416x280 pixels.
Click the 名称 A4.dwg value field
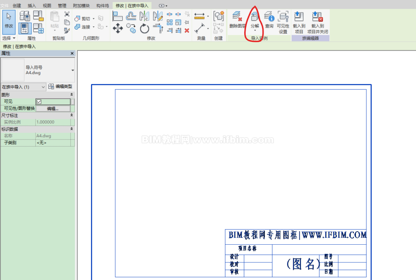[53, 136]
